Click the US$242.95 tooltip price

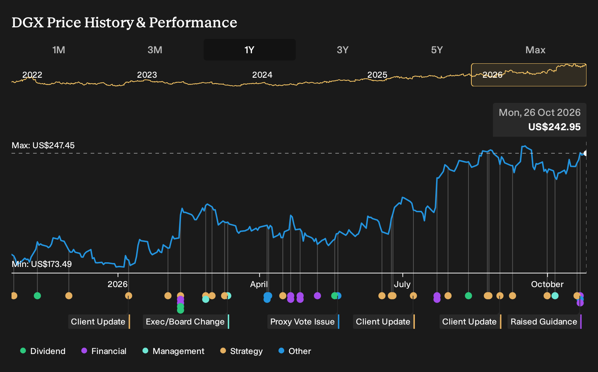tap(554, 127)
